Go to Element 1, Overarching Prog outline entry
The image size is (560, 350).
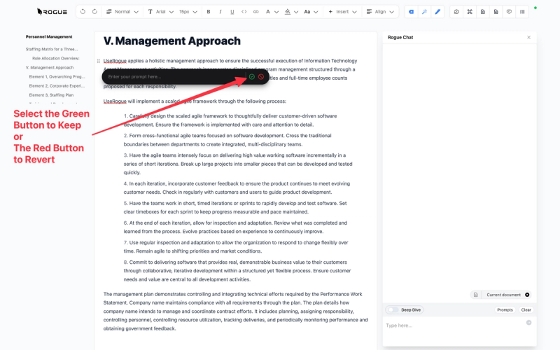pyautogui.click(x=57, y=77)
